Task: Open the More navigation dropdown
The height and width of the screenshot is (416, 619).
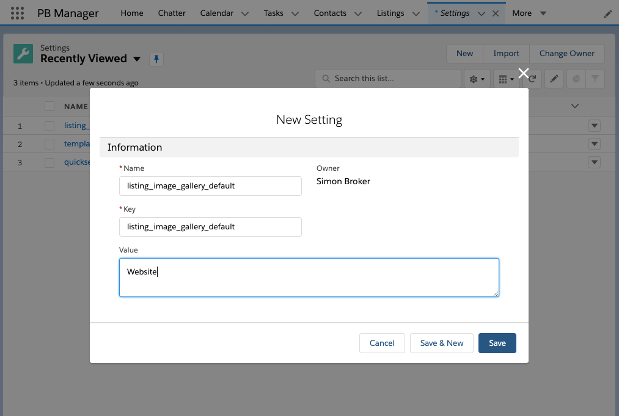Action: tap(529, 13)
